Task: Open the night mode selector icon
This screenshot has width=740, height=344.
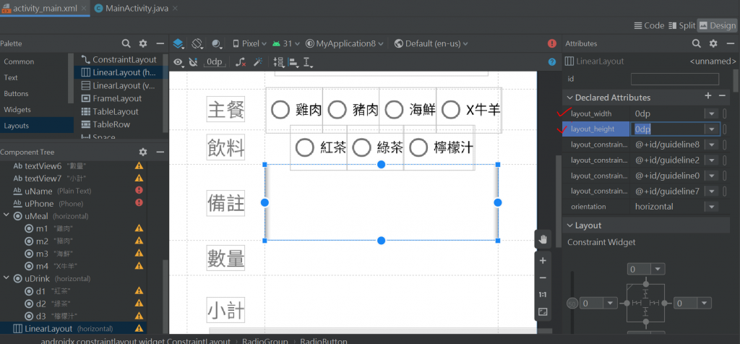Action: (217, 44)
